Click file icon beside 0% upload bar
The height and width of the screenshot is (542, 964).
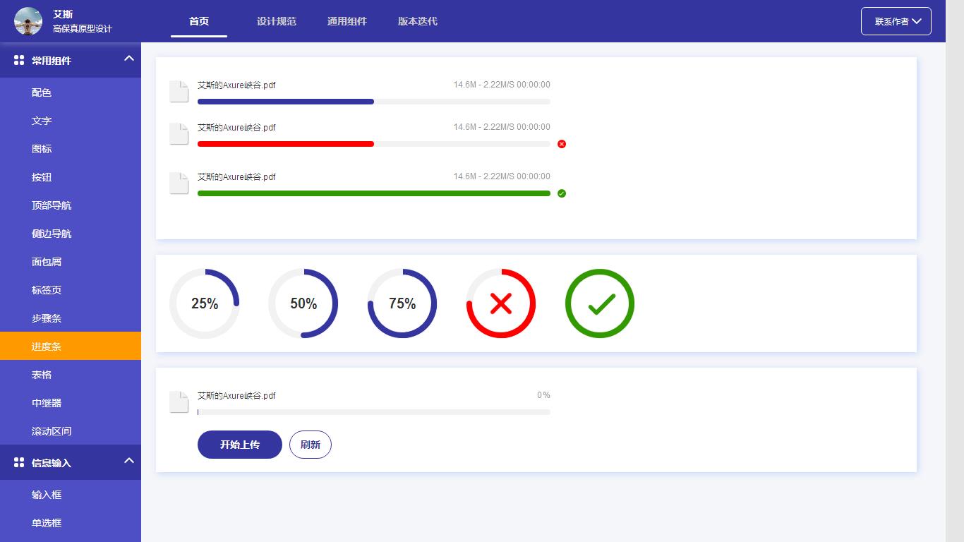[179, 402]
